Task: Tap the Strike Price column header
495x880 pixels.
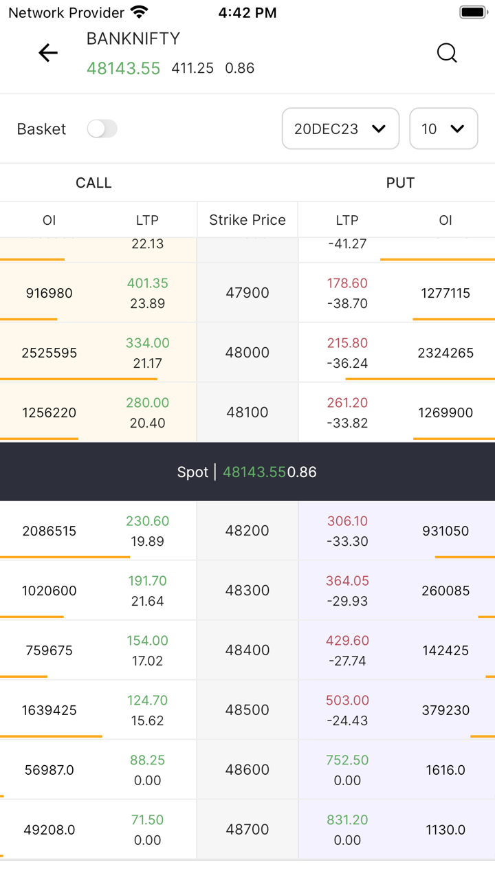Action: [x=247, y=220]
